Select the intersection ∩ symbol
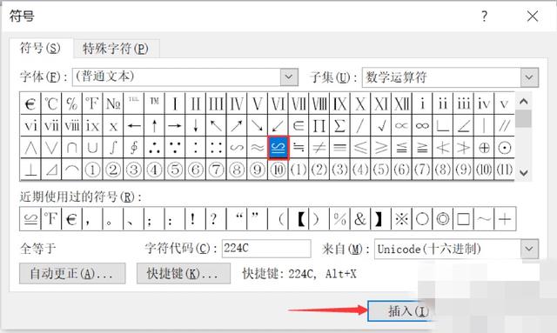 pos(71,148)
